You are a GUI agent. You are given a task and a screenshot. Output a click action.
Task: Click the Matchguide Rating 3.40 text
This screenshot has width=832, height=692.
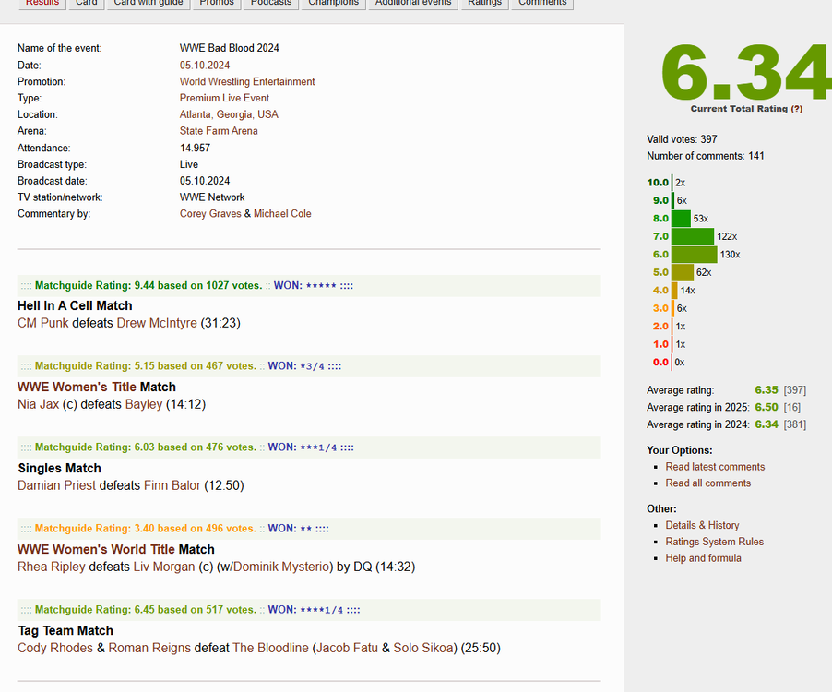146,529
